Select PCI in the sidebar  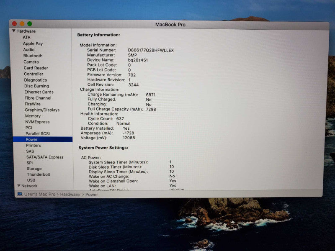(x=29, y=128)
